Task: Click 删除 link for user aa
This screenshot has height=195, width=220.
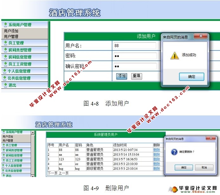Action: 157,154
